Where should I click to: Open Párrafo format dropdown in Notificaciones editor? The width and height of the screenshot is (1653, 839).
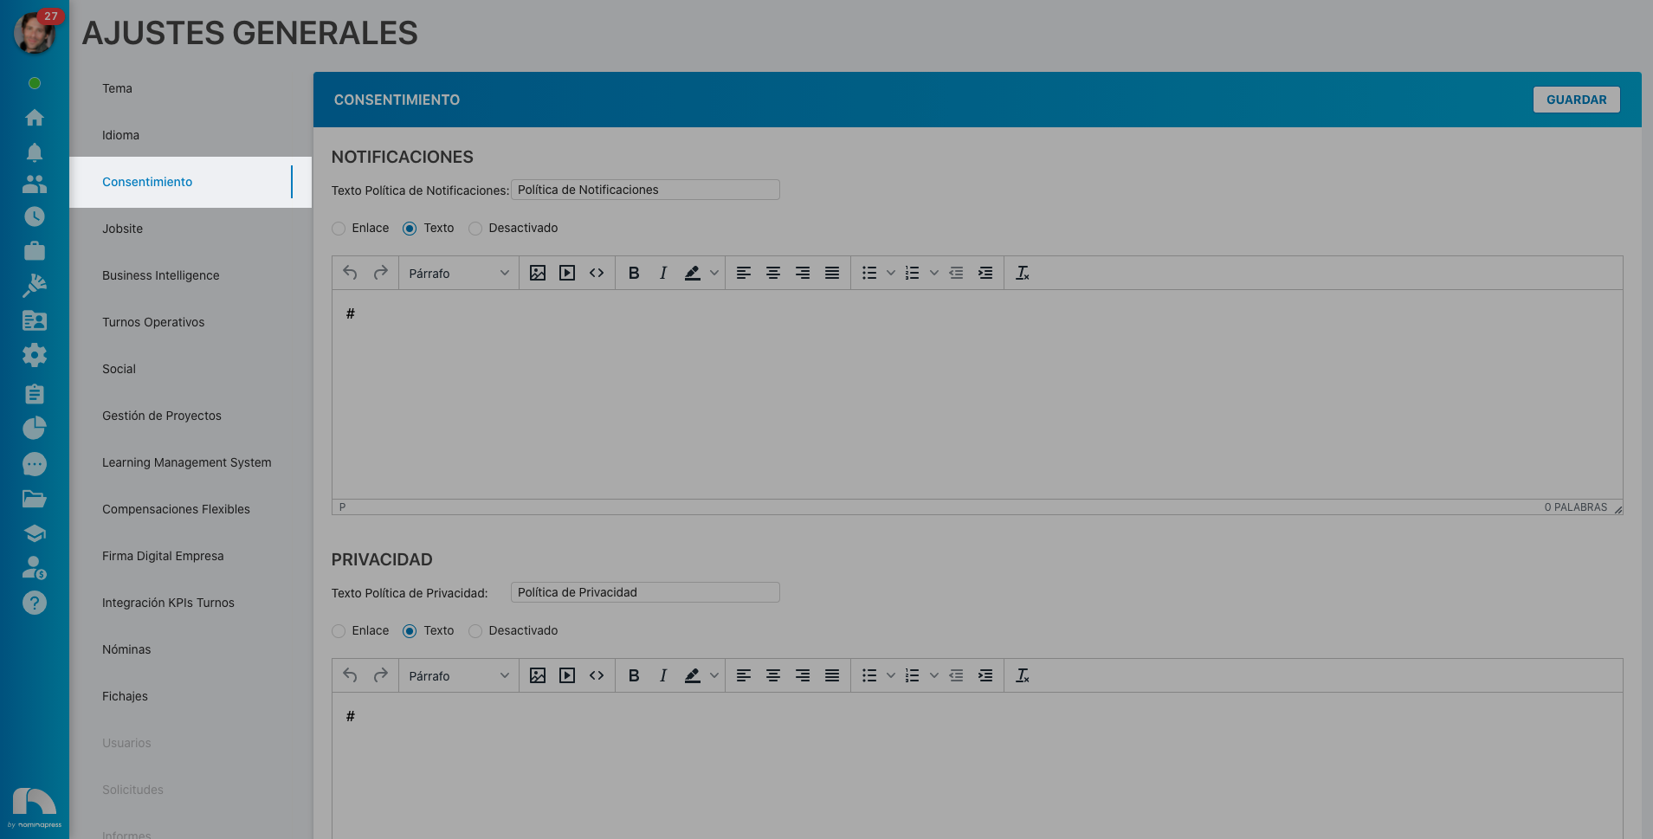coord(459,273)
